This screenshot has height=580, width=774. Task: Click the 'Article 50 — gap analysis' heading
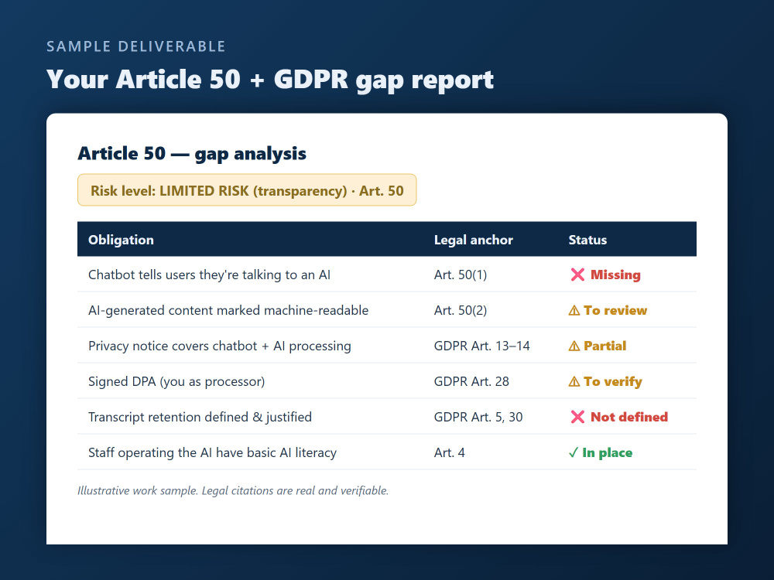pyautogui.click(x=192, y=153)
